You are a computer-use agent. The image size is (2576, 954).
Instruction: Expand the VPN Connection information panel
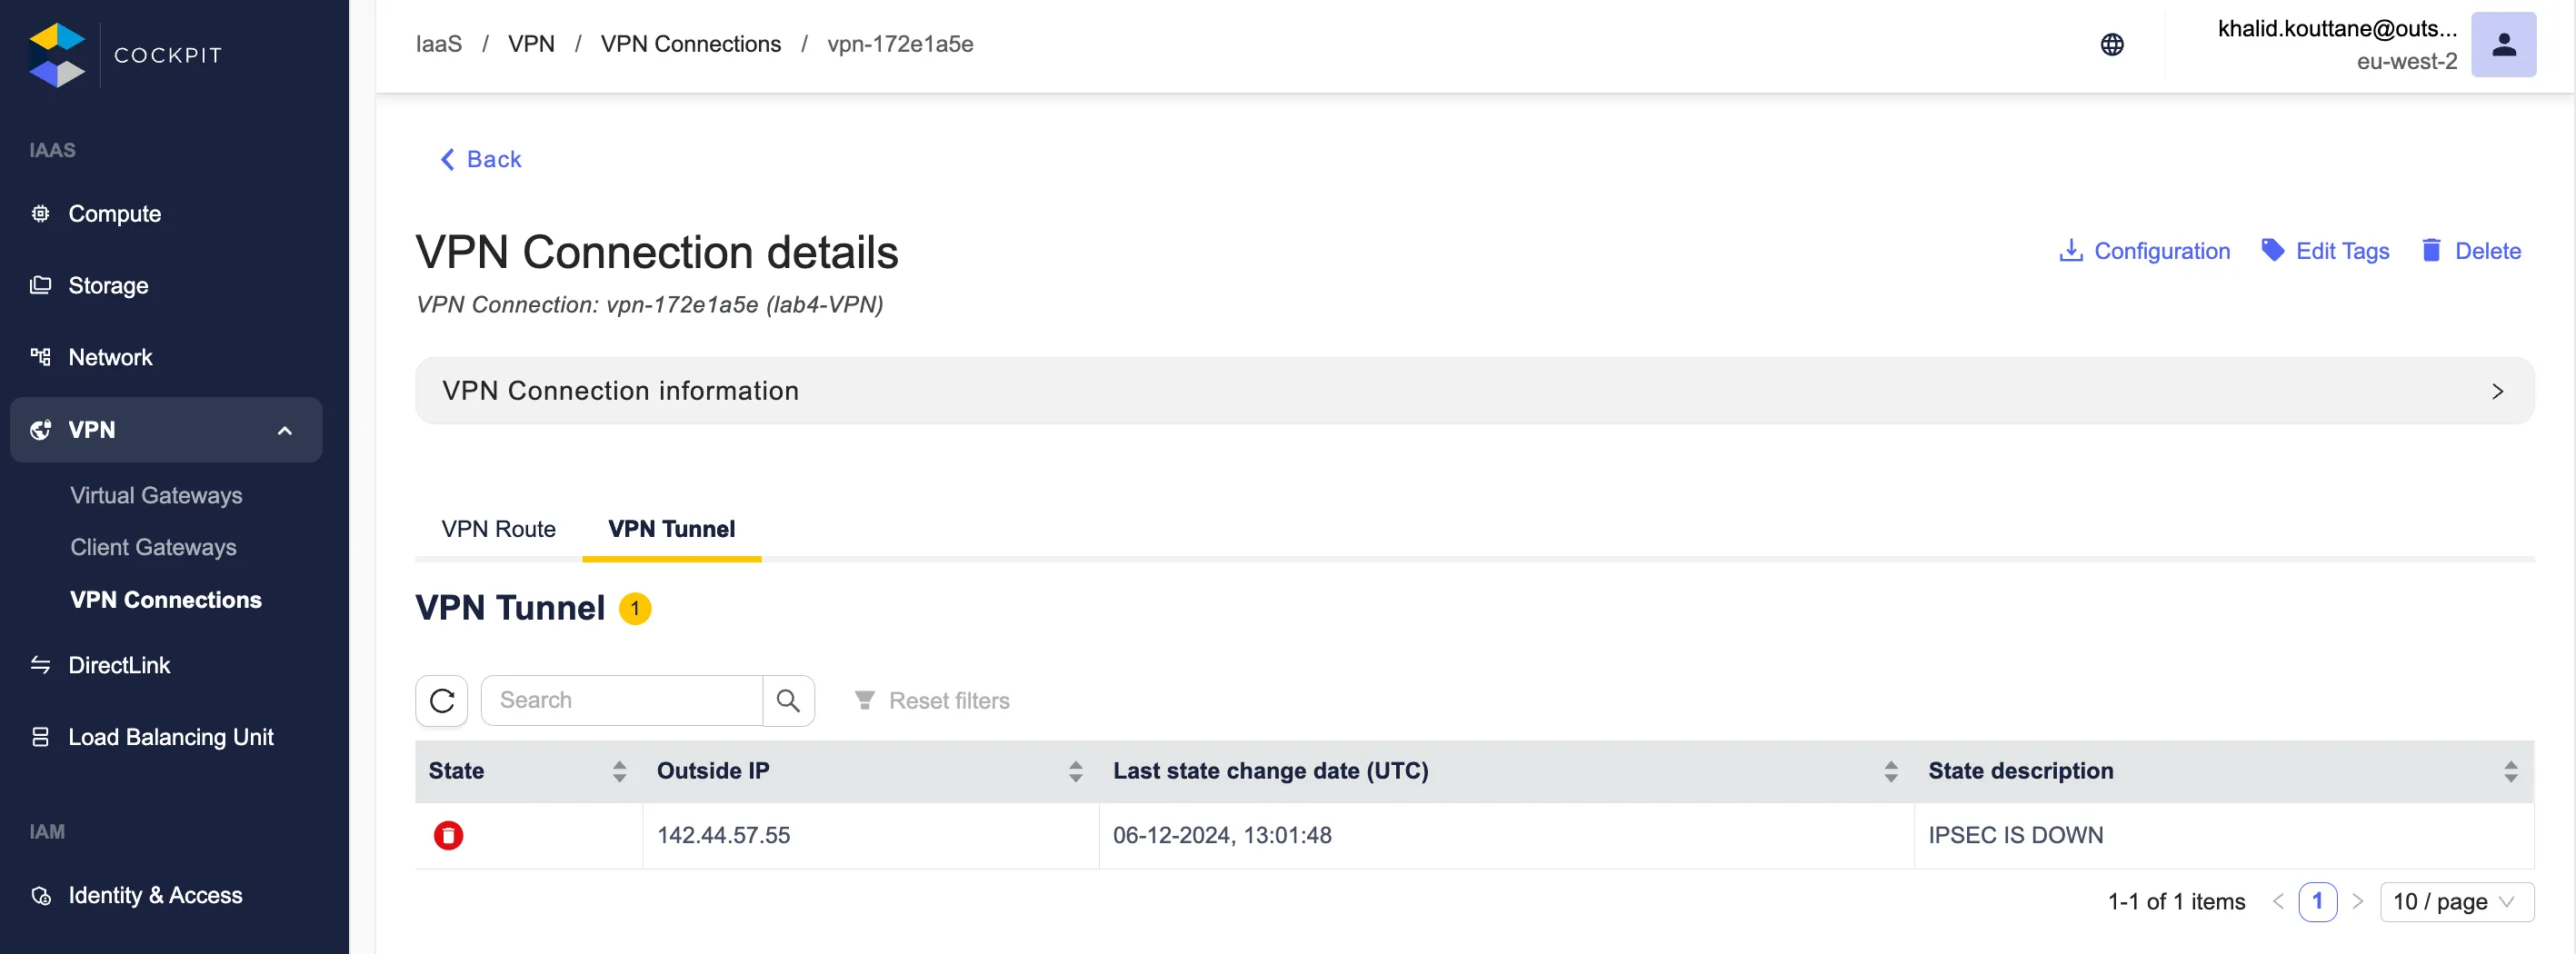pos(2496,391)
